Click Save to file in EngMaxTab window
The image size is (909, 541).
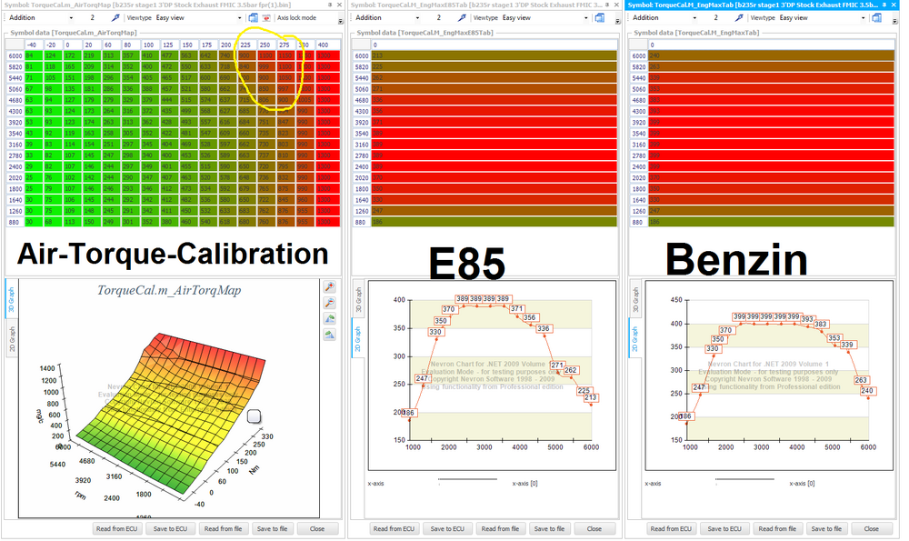click(x=826, y=529)
